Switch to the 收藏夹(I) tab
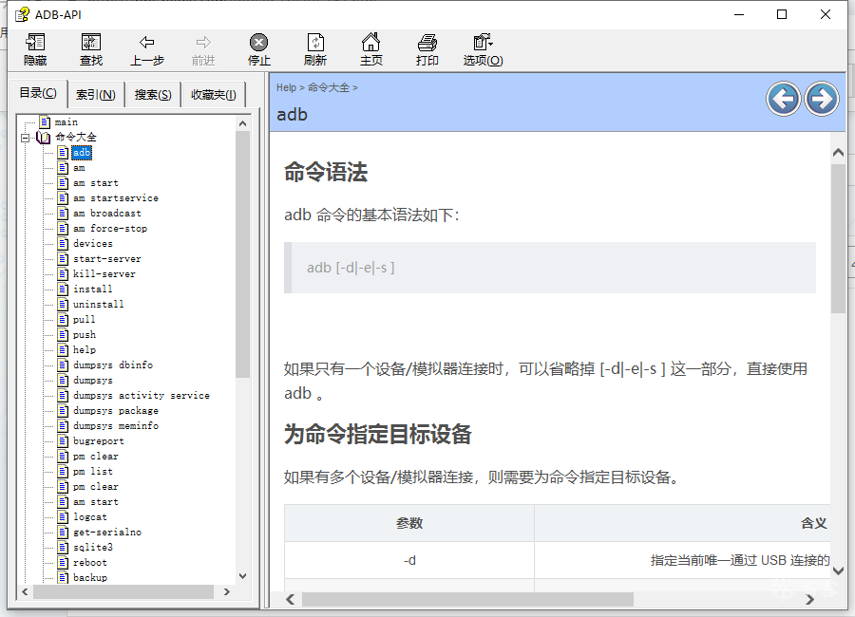 point(213,95)
